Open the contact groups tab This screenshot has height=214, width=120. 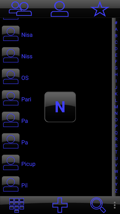pyautogui.click(x=20, y=9)
